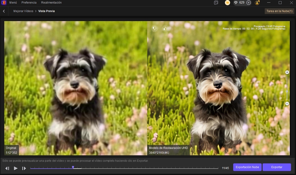Image resolution: width=296 pixels, height=175 pixels.
Task: Navigate to Mejorar Vídeos breadcrumb
Action: click(23, 11)
